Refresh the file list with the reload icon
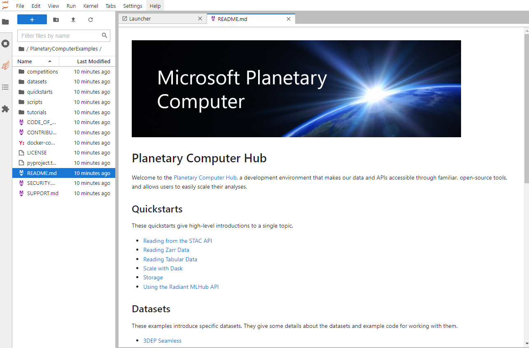The image size is (529, 348). (x=91, y=19)
